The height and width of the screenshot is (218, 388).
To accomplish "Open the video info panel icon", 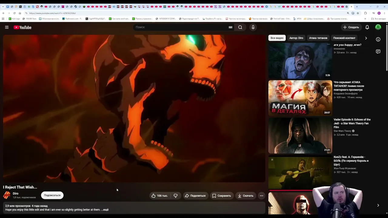I will click(x=378, y=39).
